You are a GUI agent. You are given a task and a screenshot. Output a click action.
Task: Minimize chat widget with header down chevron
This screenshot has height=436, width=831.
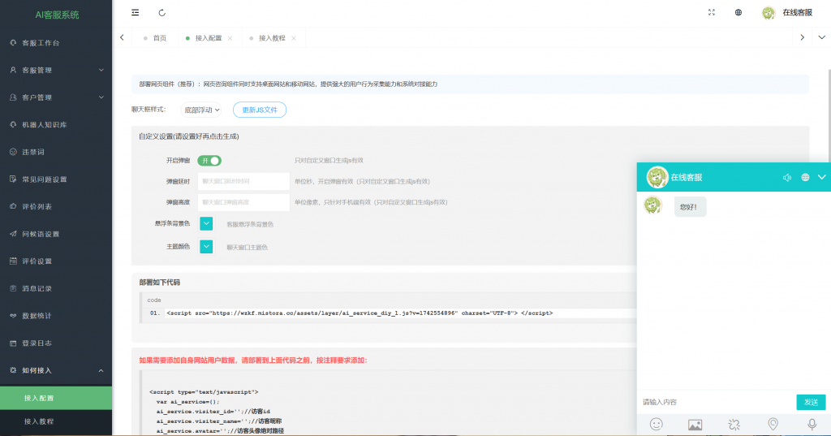pos(821,177)
